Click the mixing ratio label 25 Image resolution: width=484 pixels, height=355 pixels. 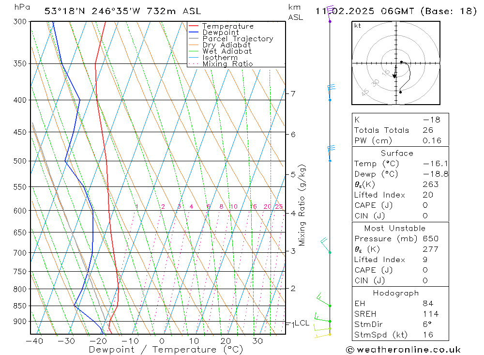[x=279, y=206]
